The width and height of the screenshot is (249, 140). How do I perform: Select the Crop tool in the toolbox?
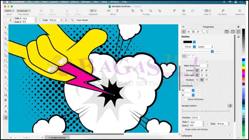point(6,39)
